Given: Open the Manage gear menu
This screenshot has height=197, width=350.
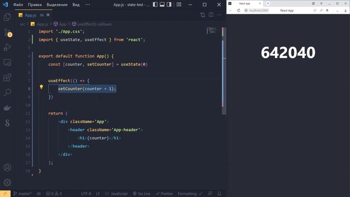Looking at the screenshot, I should (7, 182).
